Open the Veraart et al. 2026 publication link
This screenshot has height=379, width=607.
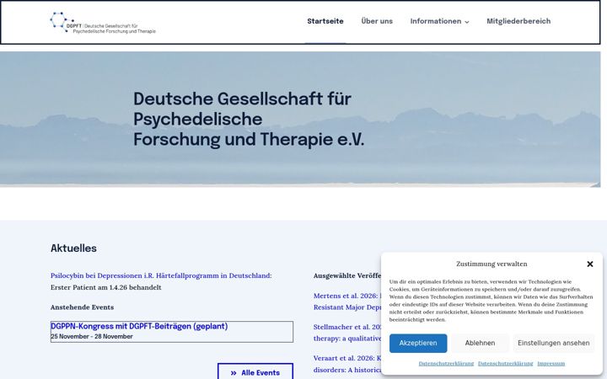tap(347, 364)
